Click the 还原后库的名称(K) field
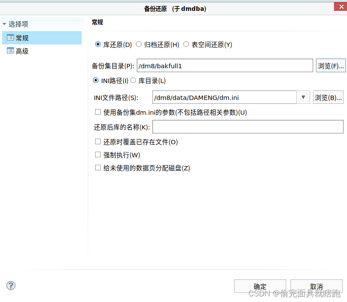 click(248, 127)
